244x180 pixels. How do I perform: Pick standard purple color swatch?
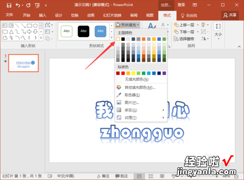pos(164,73)
